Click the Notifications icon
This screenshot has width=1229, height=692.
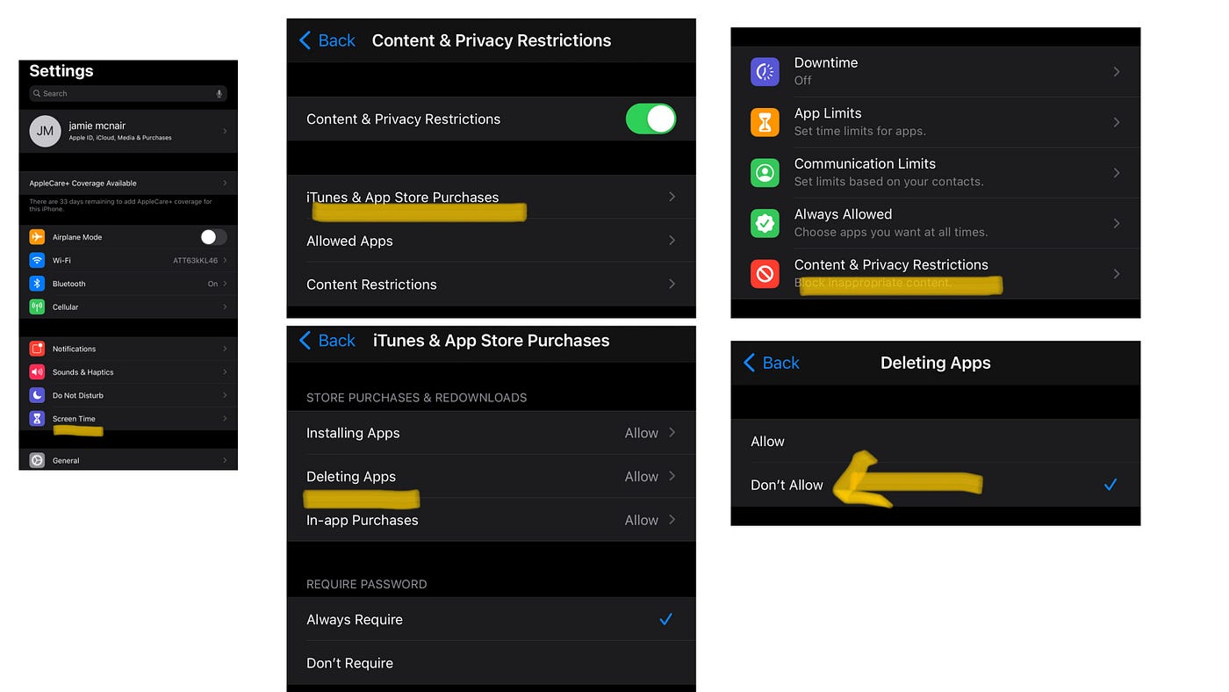pyautogui.click(x=36, y=349)
